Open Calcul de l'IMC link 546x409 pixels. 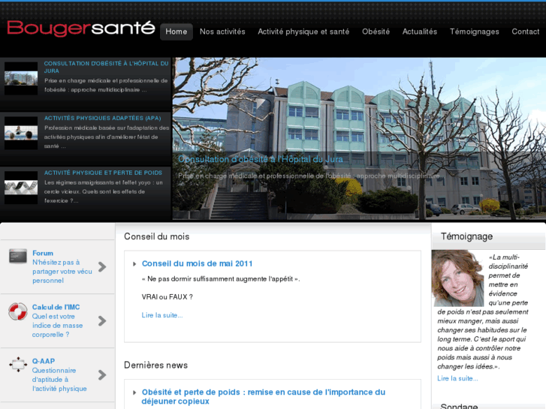(56, 307)
